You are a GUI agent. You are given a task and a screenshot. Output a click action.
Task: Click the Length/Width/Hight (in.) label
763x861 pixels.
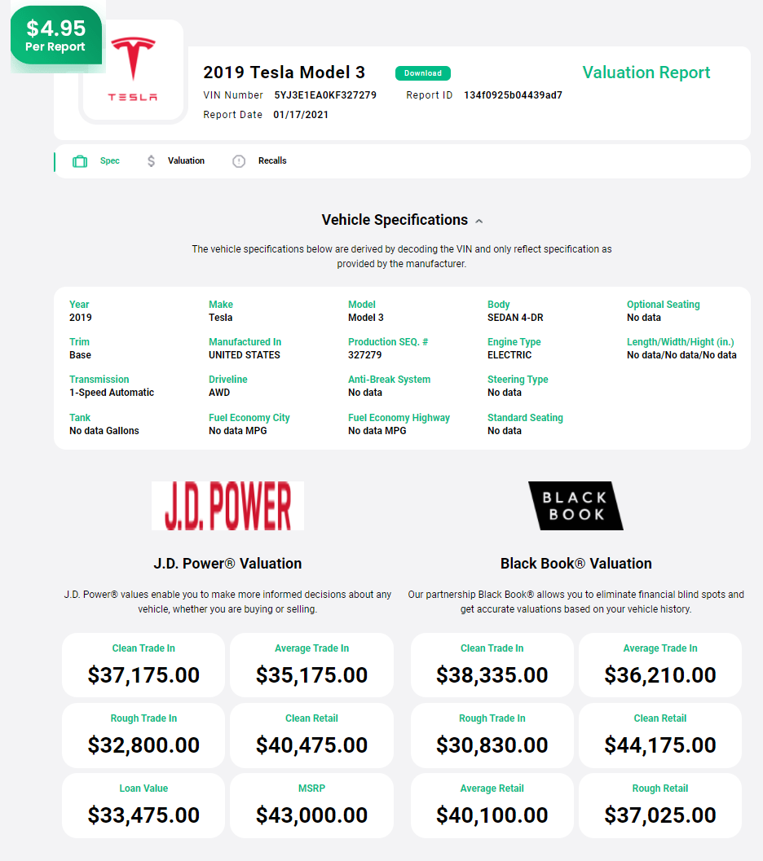(681, 341)
